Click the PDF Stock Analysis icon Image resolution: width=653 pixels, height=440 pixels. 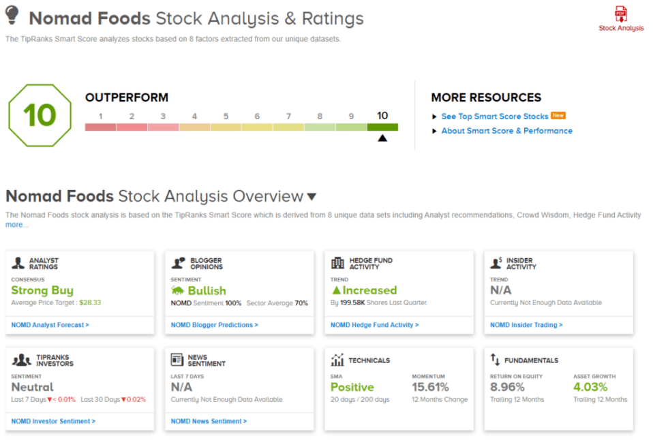(x=620, y=14)
